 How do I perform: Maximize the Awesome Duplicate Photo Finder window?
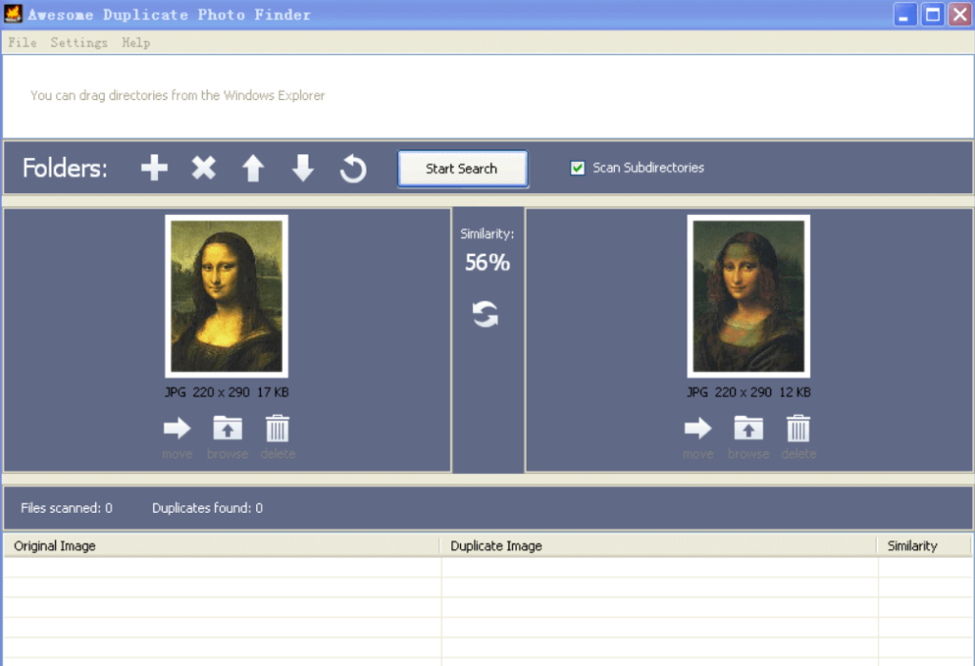click(933, 15)
